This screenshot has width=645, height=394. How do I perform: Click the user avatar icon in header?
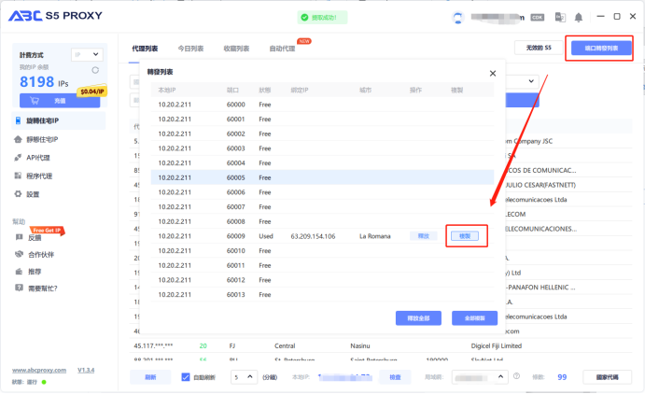(457, 18)
